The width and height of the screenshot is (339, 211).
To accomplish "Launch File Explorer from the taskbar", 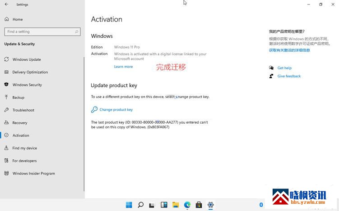I will [x=176, y=205].
